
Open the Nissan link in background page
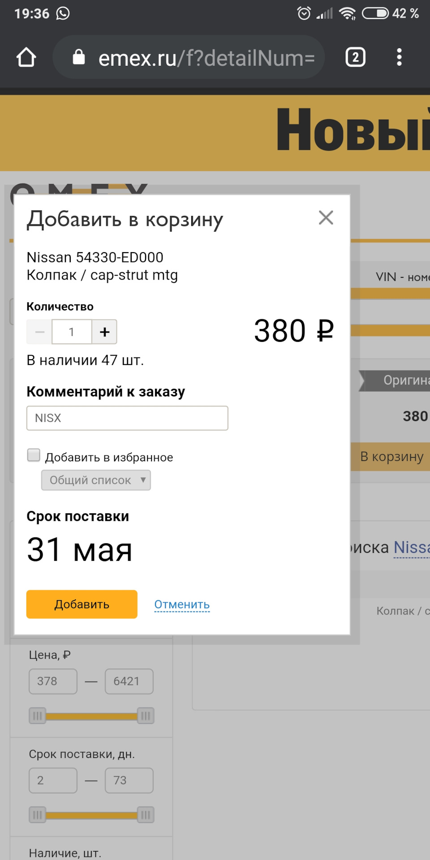tap(412, 547)
